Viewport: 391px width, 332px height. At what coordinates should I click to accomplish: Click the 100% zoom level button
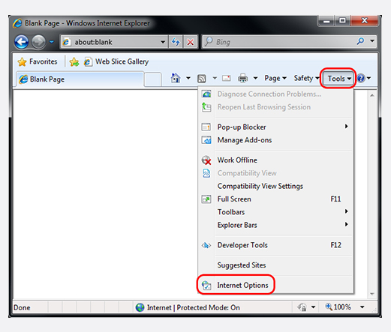[x=338, y=307]
